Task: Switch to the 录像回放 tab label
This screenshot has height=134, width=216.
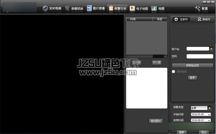Action: (x=77, y=8)
